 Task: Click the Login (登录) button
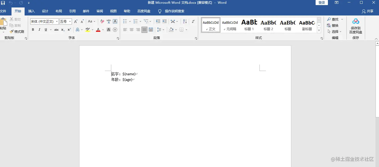tap(322, 3)
